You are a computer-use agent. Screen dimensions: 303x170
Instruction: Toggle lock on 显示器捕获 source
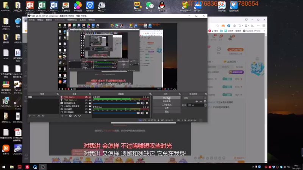(90, 112)
